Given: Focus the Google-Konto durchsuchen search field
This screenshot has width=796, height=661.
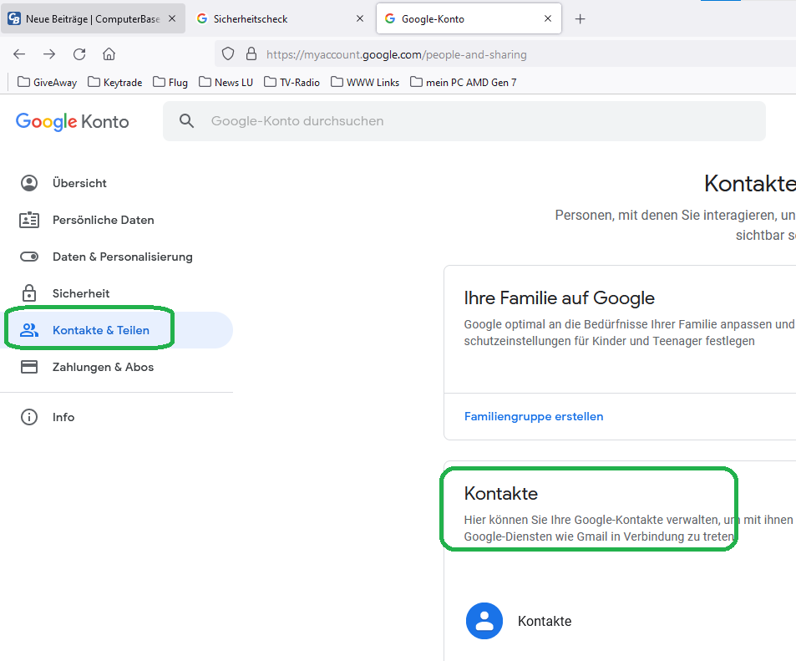Looking at the screenshot, I should (x=464, y=121).
